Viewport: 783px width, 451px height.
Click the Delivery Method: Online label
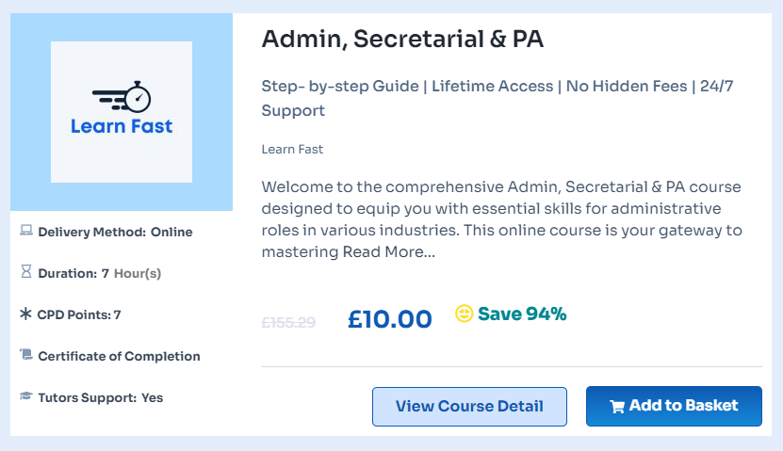(115, 232)
